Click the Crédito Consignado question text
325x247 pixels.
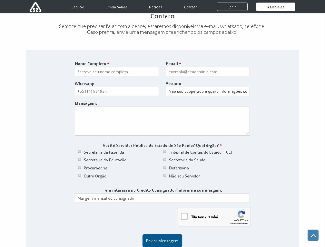[162, 190]
